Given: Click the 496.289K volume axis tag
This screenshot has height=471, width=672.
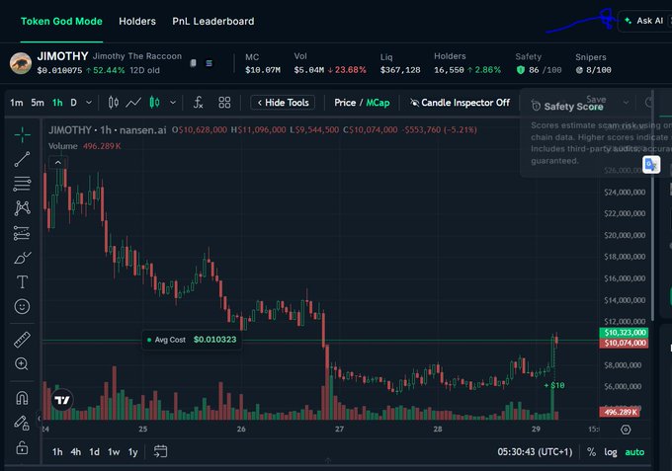Looking at the screenshot, I should point(621,412).
